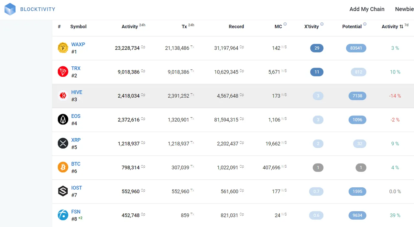
Task: Click XRP Potential badge 32
Action: 360,143
